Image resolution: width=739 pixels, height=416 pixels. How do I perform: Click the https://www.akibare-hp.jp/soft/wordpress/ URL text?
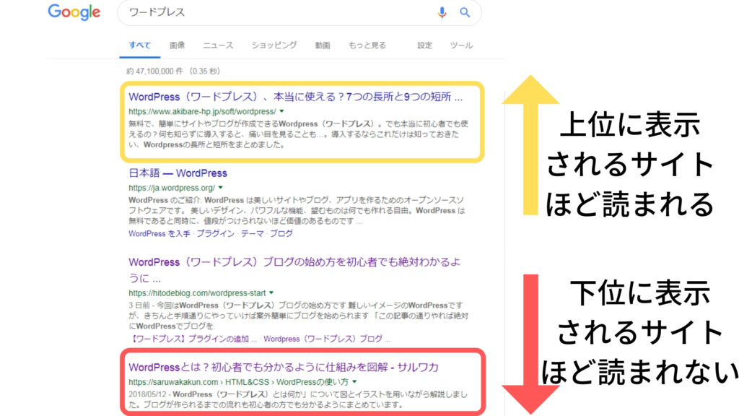(x=202, y=111)
